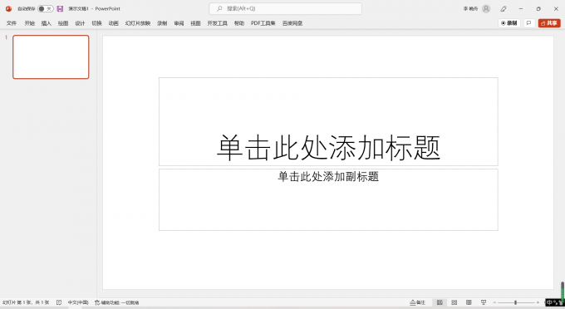Switch to the 动画 Animations tab
565x309 pixels.
click(x=114, y=23)
